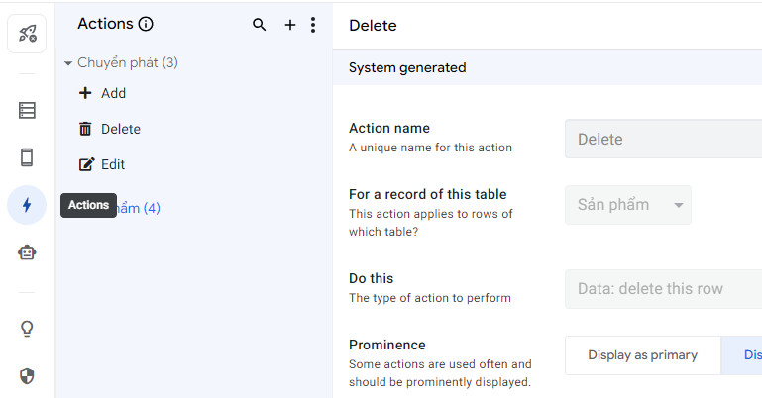The width and height of the screenshot is (762, 398).
Task: Collapse the Chuyển phát (3) group
Action: 68,63
